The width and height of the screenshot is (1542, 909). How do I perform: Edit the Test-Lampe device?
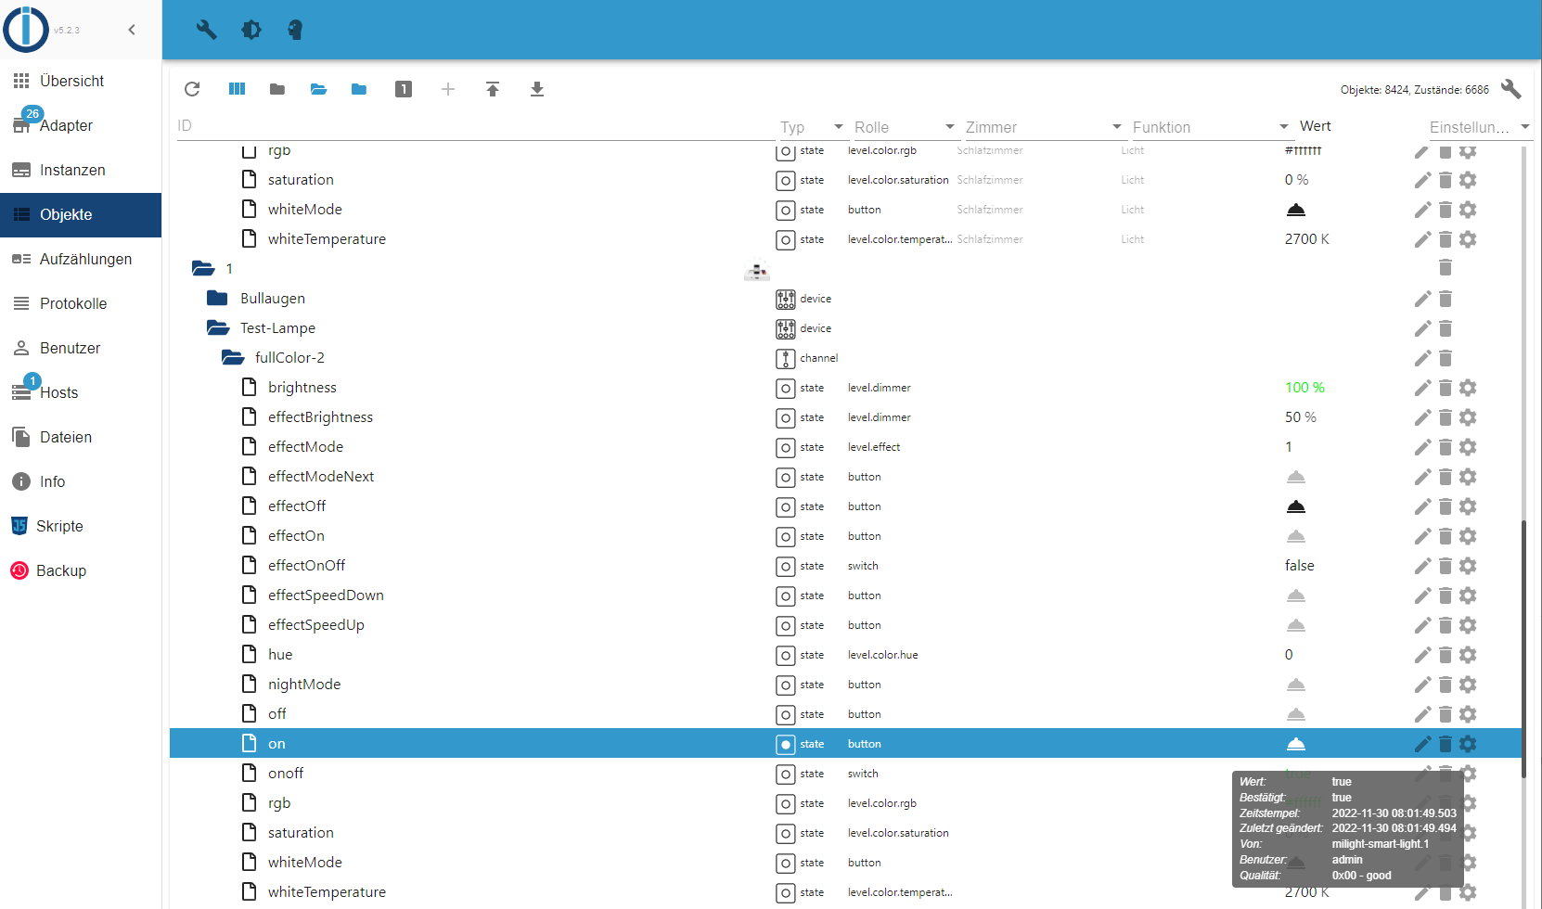click(1422, 328)
